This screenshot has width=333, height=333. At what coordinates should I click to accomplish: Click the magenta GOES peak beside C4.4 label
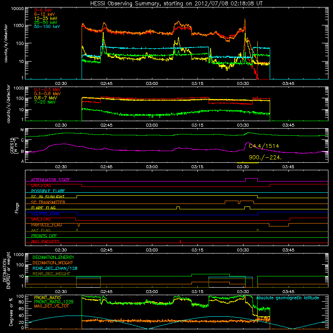[x=247, y=143]
